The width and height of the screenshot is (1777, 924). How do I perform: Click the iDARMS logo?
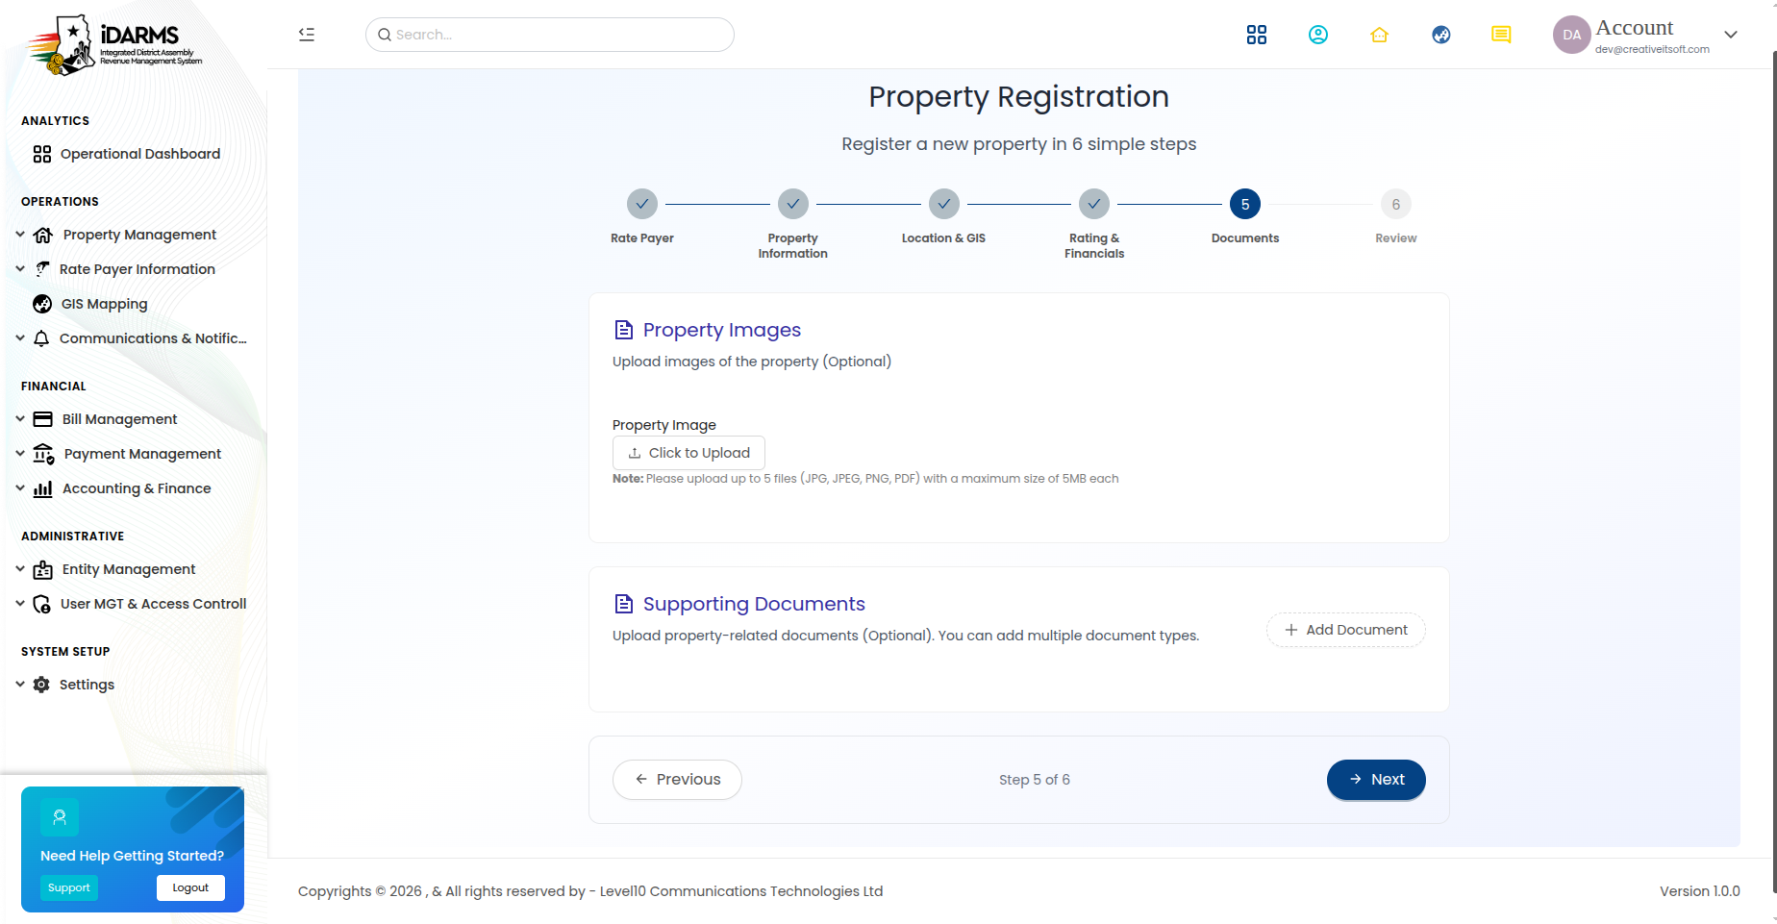[114, 44]
